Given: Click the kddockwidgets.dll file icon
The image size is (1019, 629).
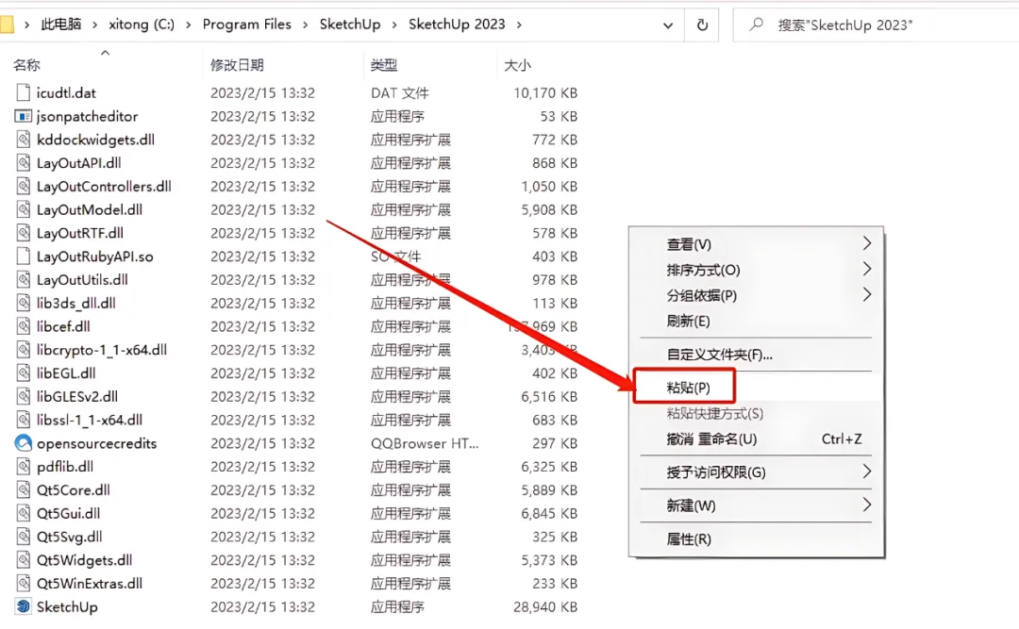Looking at the screenshot, I should [x=24, y=140].
